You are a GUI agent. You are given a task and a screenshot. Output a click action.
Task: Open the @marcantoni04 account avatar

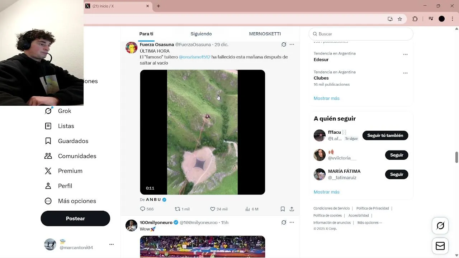[50, 244]
